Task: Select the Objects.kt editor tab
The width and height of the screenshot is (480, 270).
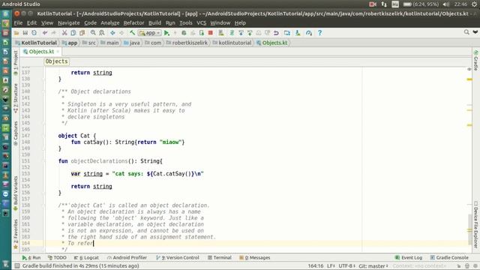Action: [41, 52]
